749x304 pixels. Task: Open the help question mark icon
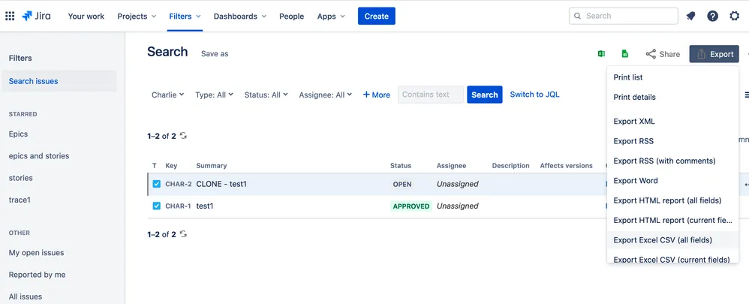click(x=713, y=16)
